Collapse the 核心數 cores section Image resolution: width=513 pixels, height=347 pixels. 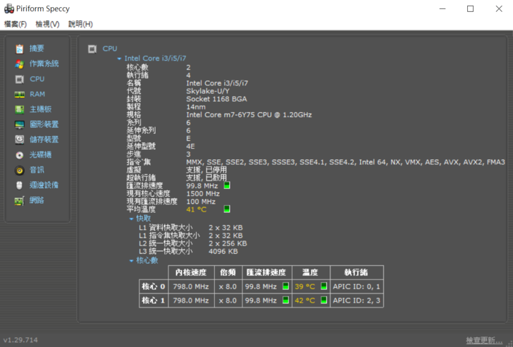(131, 260)
